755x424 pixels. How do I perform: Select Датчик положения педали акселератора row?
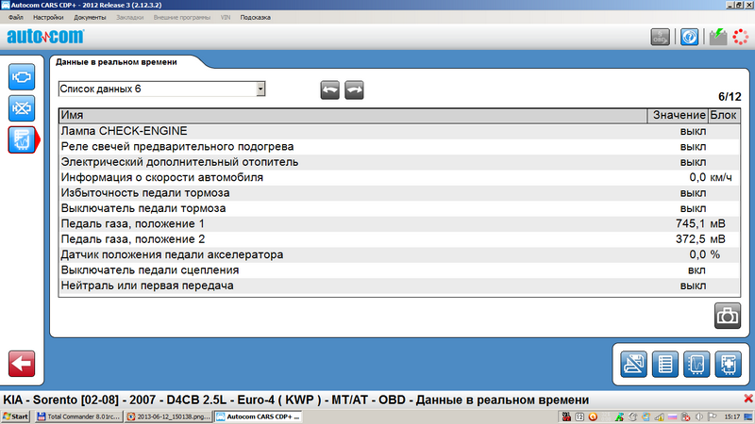tap(399, 254)
